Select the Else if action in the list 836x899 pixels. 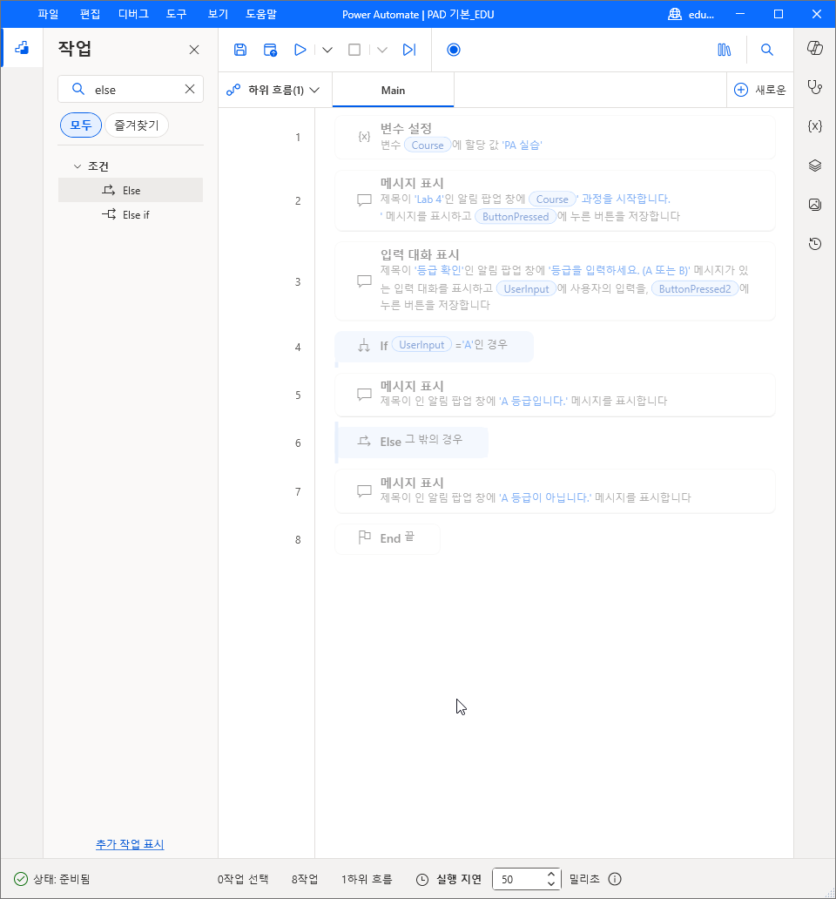(131, 215)
